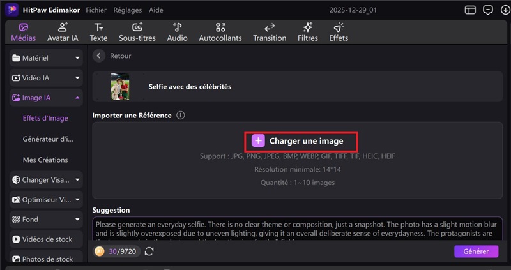511x270 pixels.
Task: Click the info icon beside Importer une Référence
Action: [181, 116]
